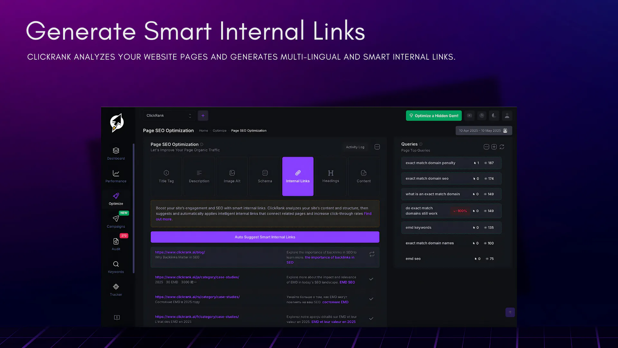Open more options next to Activity Log
The image size is (618, 348).
click(377, 147)
